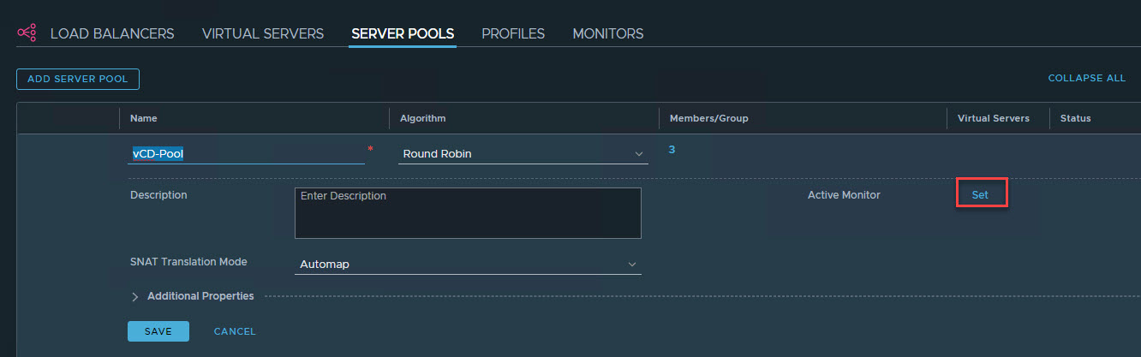
Task: Click the members count link showing 3
Action: pyautogui.click(x=672, y=150)
